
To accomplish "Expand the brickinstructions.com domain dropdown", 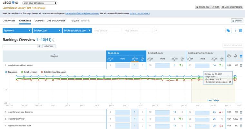I will 77,31.
